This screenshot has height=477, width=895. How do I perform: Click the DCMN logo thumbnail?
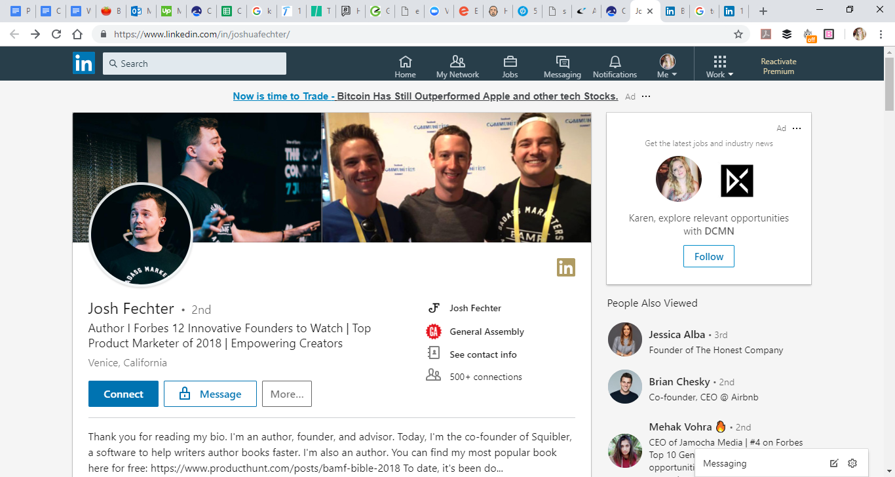[x=737, y=181]
